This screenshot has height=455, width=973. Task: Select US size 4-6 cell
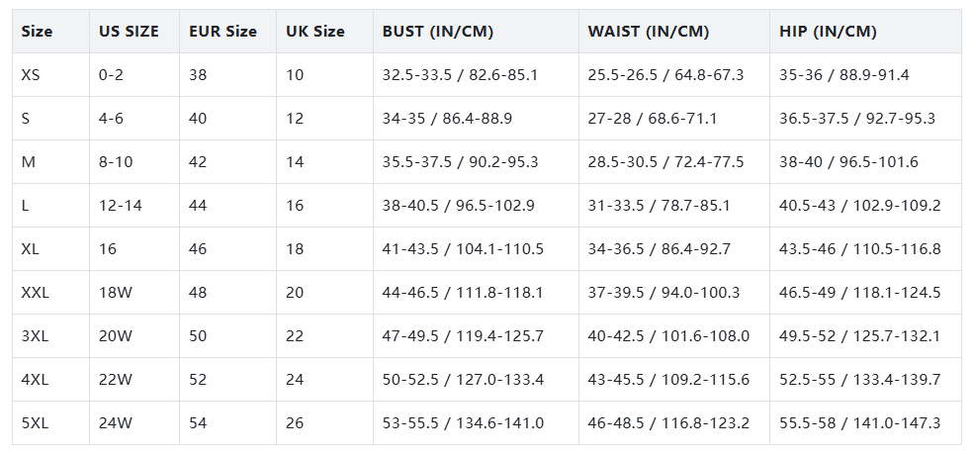point(114,119)
